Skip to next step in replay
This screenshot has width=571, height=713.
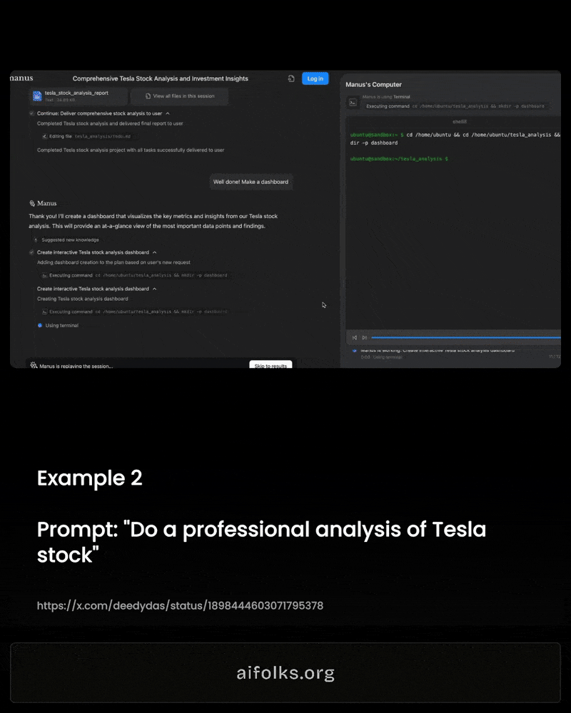click(x=364, y=337)
